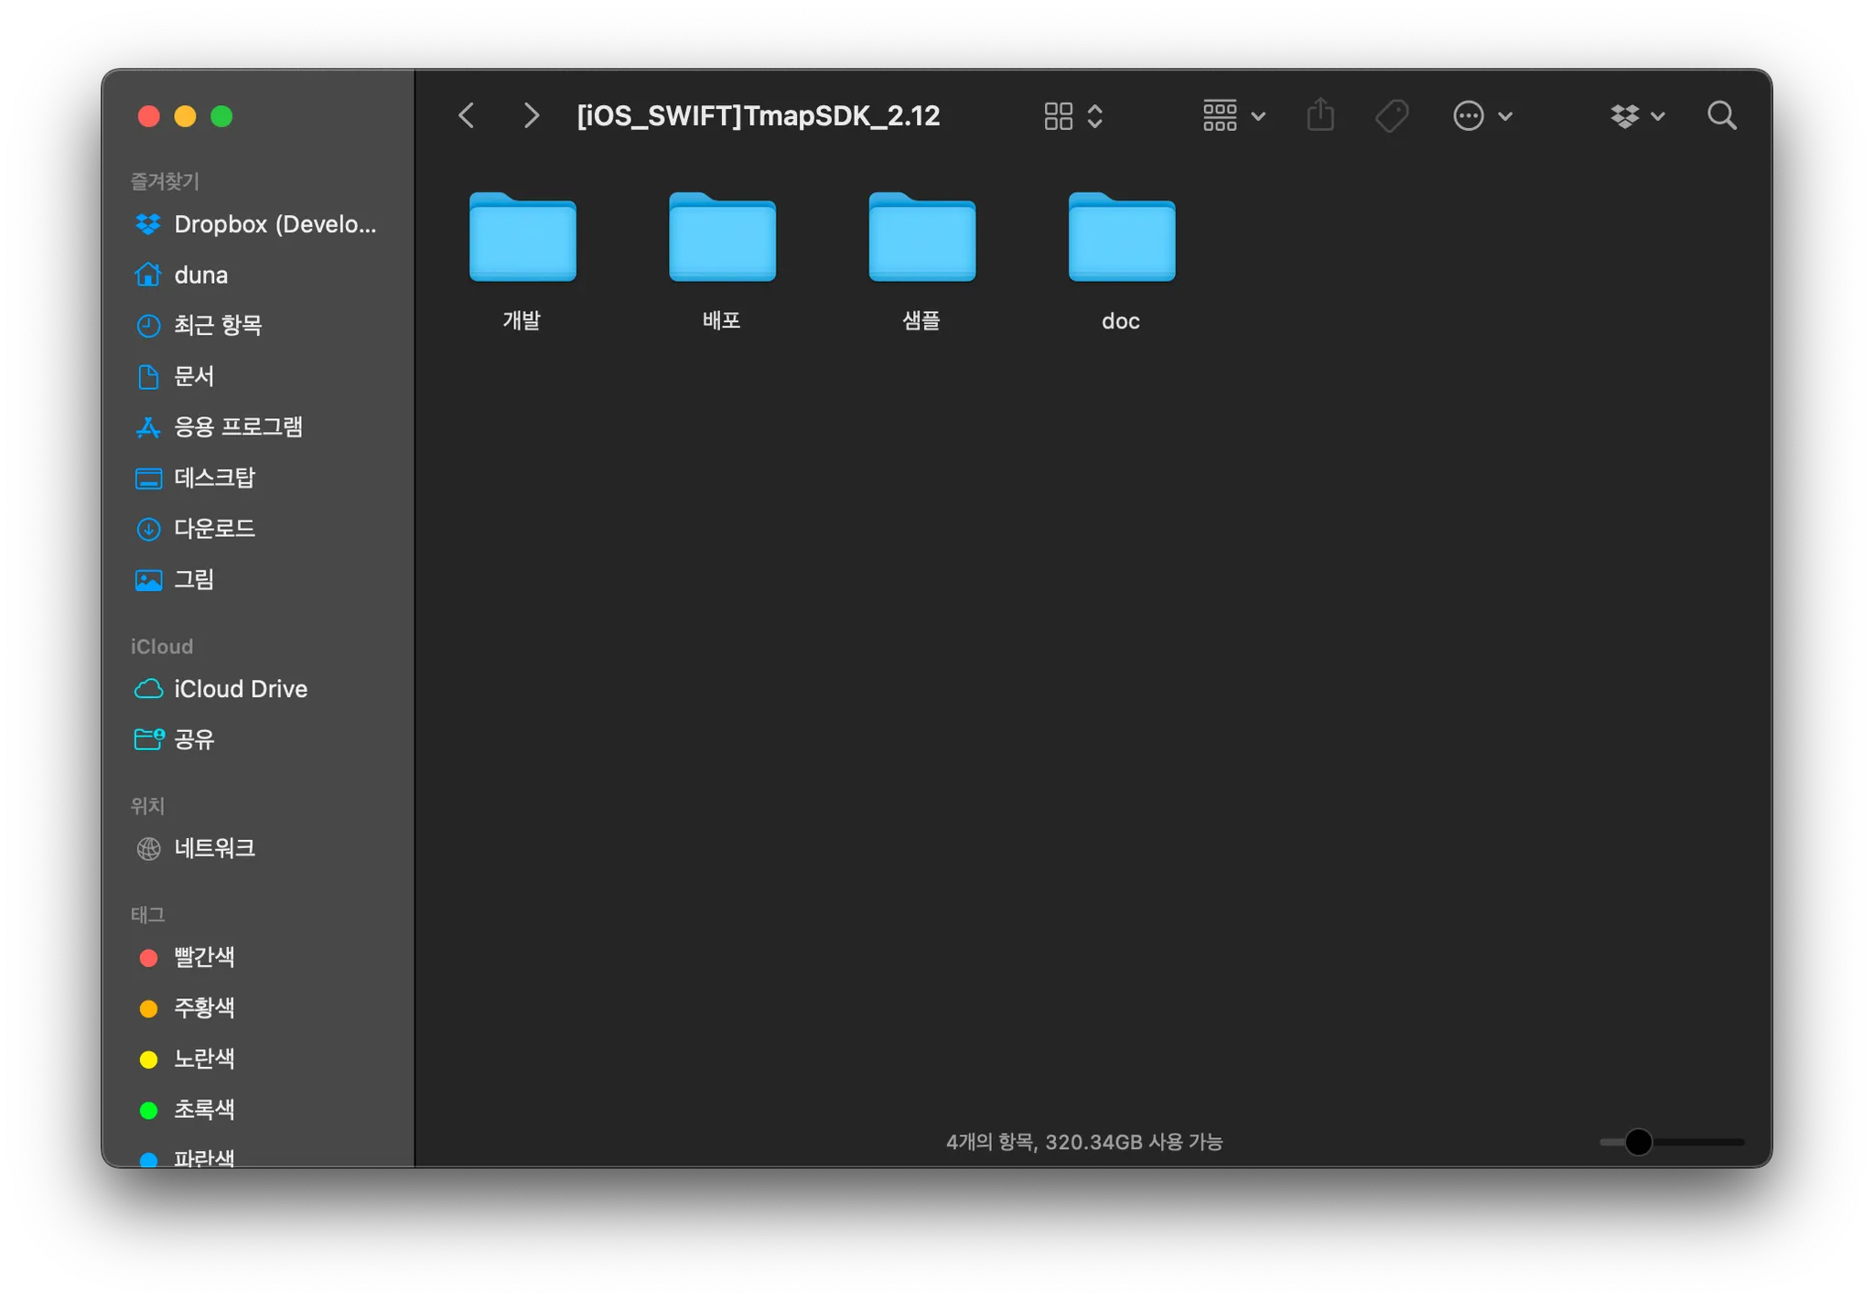Select the 빨간색 red tag

pos(203,957)
